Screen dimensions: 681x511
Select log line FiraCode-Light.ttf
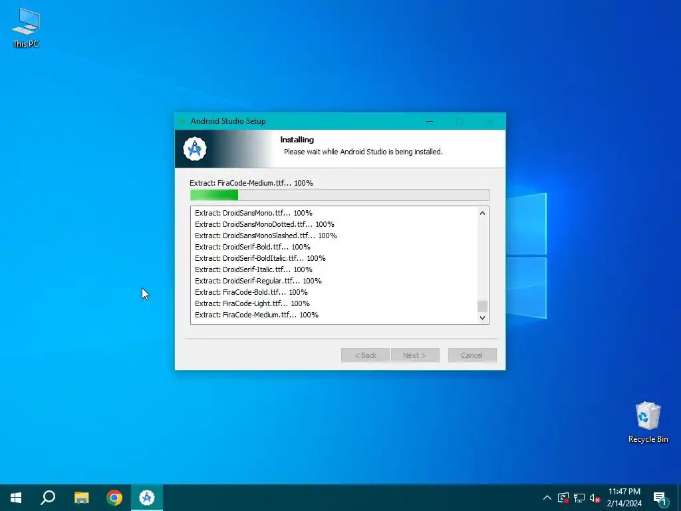pos(252,303)
